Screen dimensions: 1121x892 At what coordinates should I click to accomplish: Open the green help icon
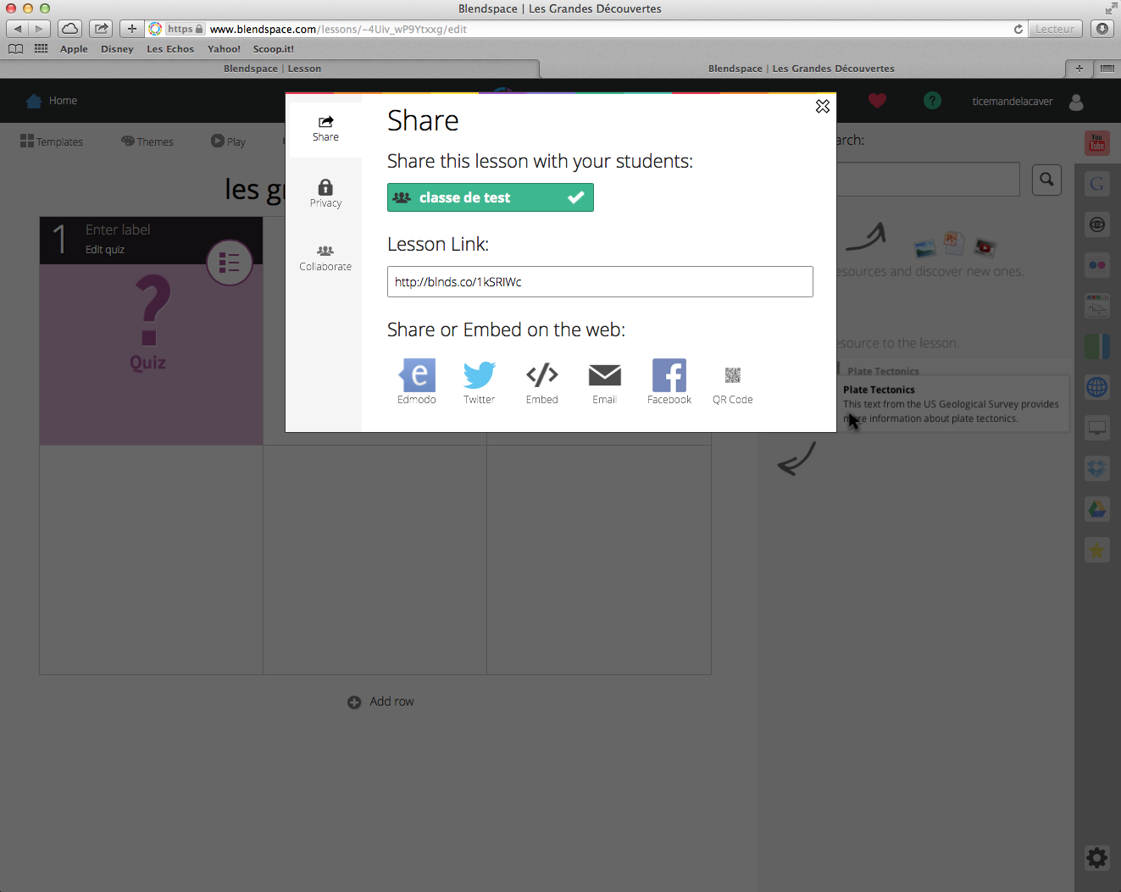932,101
